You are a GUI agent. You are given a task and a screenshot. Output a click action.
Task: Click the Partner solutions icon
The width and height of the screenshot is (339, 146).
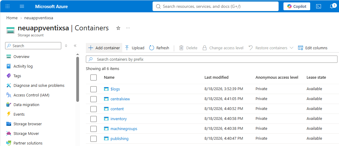[9, 143]
